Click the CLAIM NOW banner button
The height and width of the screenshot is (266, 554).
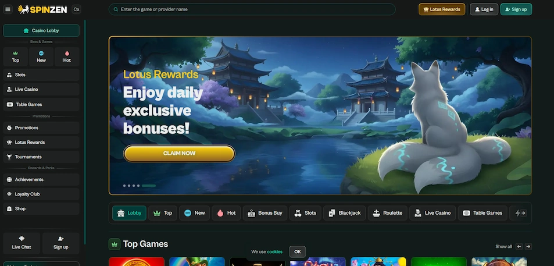click(x=179, y=154)
